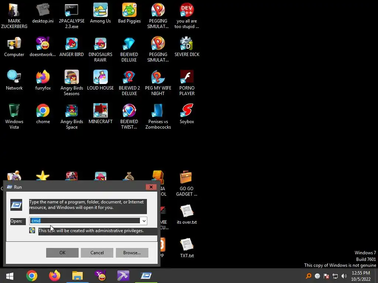Select the LOUD HOUSE shortcut
378x283 pixels.
(100, 80)
